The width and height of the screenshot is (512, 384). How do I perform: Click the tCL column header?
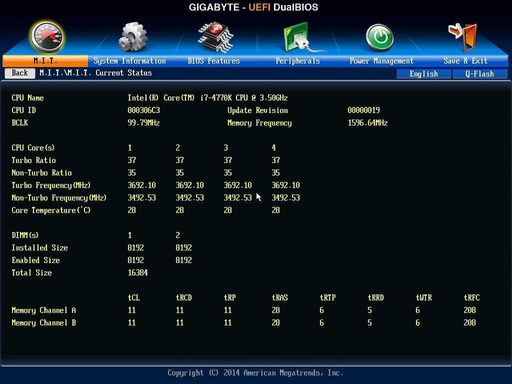134,298
